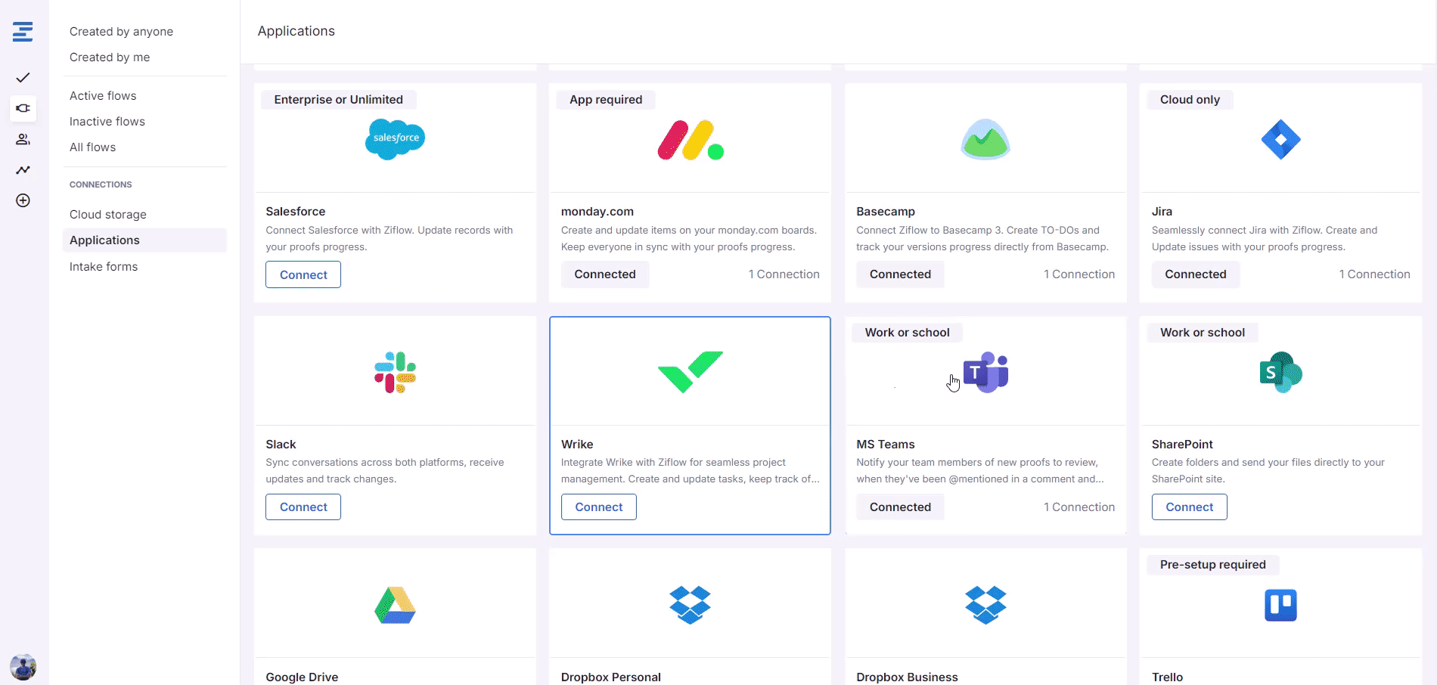Open the proofs checkmark icon in sidebar

coord(23,78)
